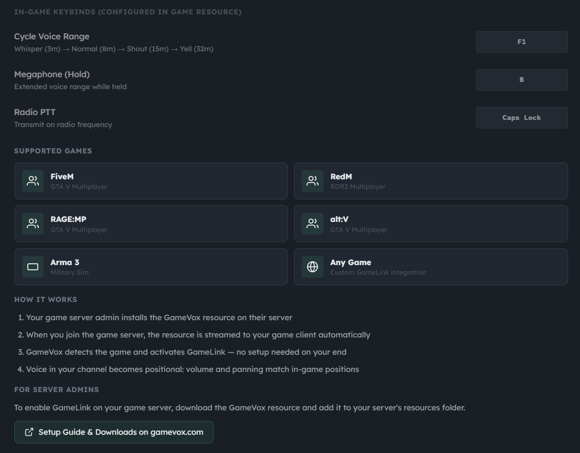Image resolution: width=580 pixels, height=453 pixels.
Task: Select the FiveM game title
Action: (62, 176)
